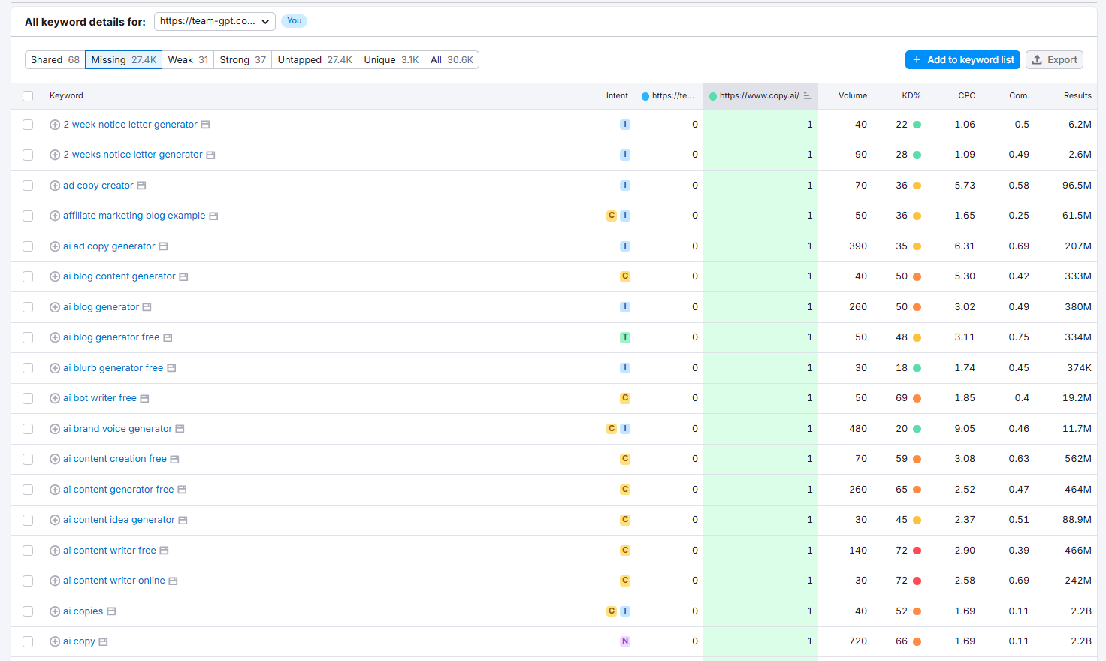Screen dimensions: 1106x661
Task: Open the Unique 3.1K tab
Action: (391, 60)
